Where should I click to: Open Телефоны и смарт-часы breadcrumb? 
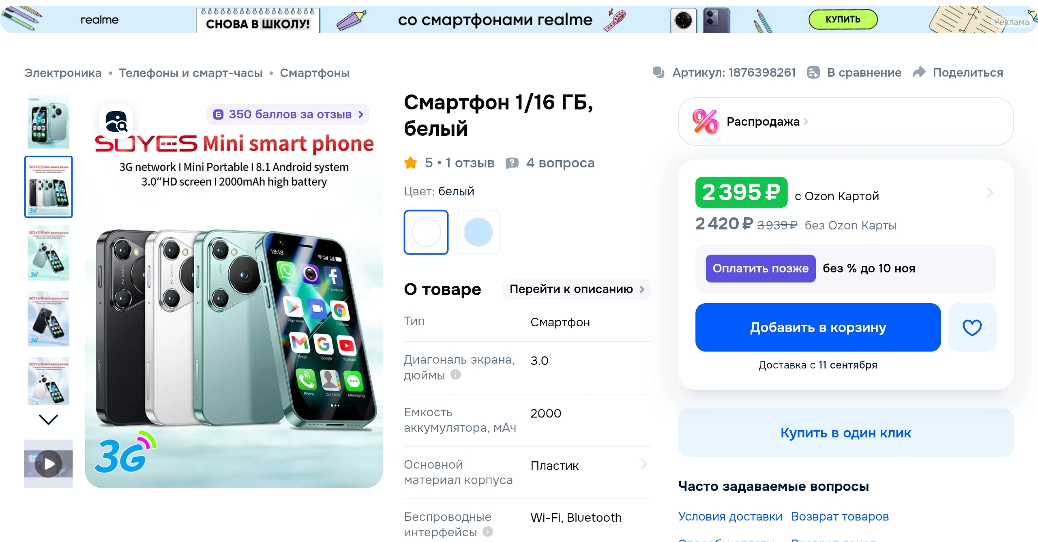(x=191, y=73)
